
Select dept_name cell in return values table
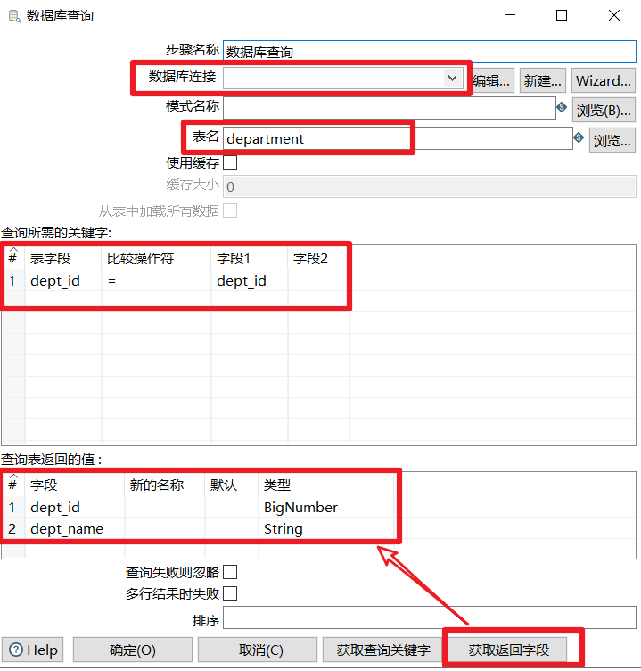click(x=75, y=529)
